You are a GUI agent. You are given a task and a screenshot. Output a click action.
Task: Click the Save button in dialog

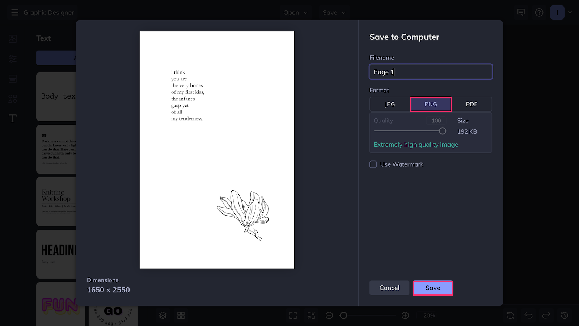tap(433, 288)
